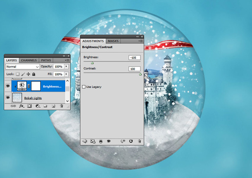
Task: Switch panel to expanded view icon
Action: (93, 141)
